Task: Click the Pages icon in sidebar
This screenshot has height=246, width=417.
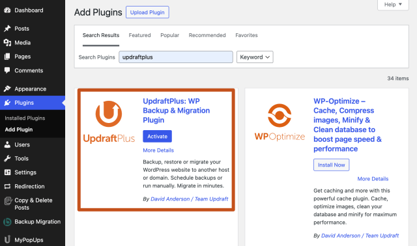Action: tap(7, 57)
